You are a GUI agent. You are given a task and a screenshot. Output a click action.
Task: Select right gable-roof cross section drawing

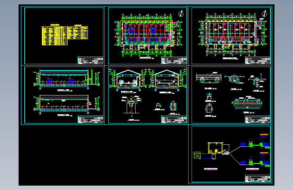tap(167, 80)
